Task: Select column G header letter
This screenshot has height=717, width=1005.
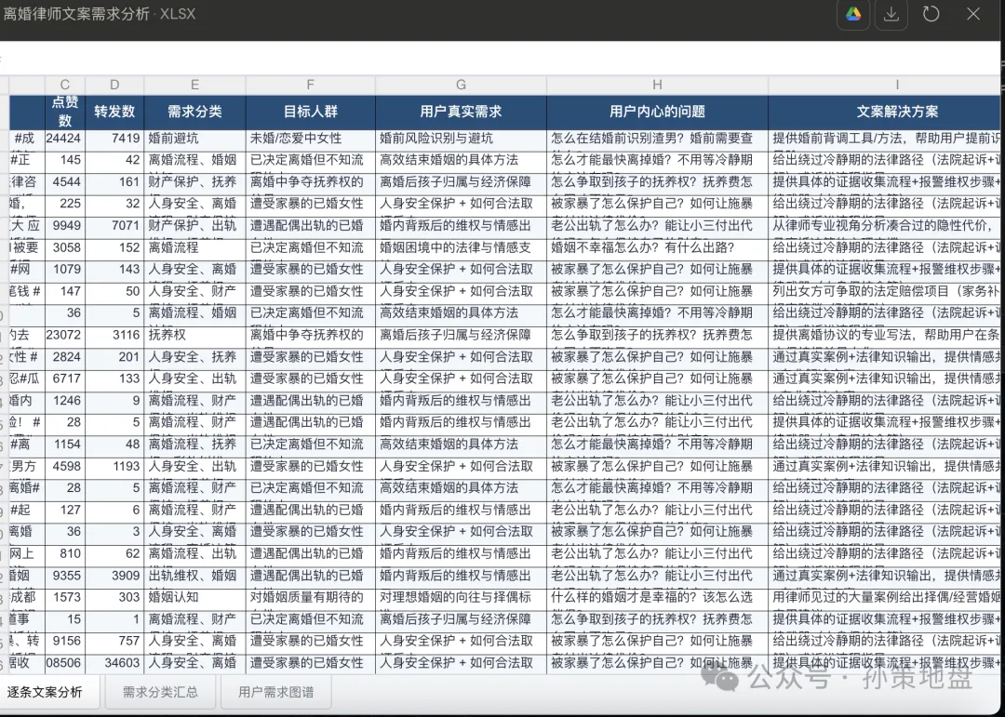Action: tap(461, 85)
